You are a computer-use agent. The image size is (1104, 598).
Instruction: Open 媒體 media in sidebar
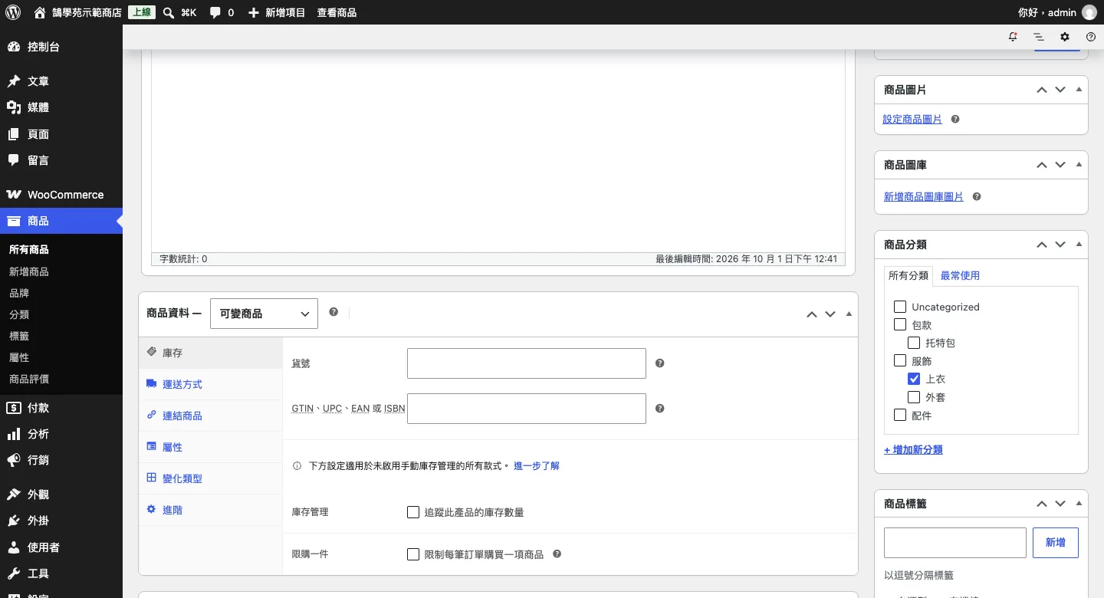click(x=61, y=107)
